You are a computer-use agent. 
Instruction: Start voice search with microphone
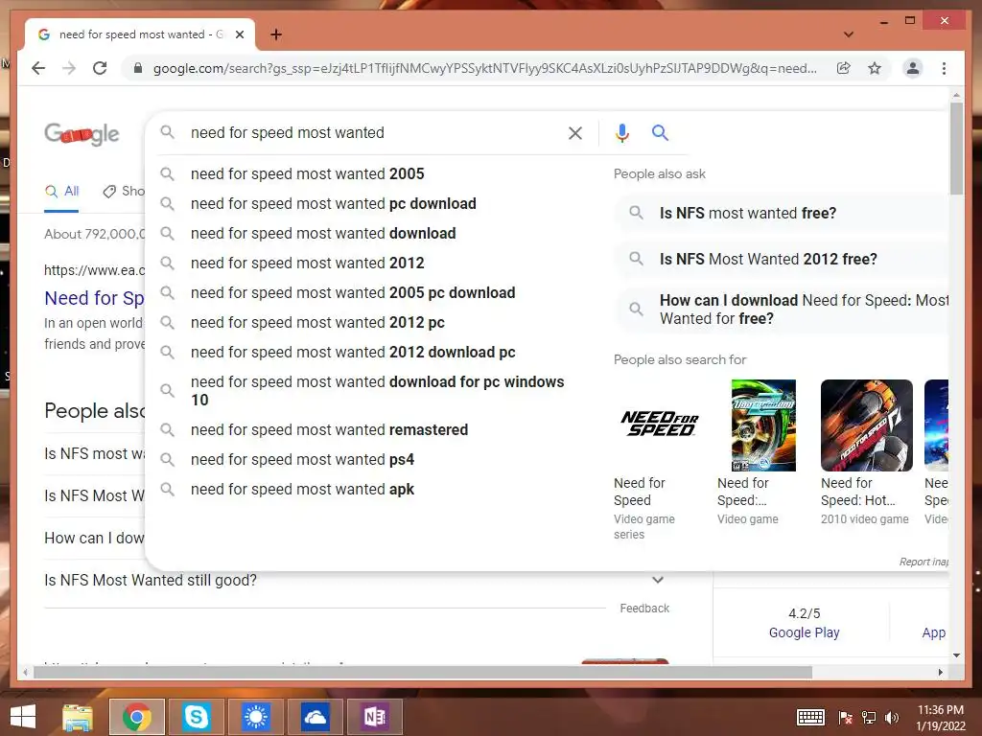click(621, 132)
